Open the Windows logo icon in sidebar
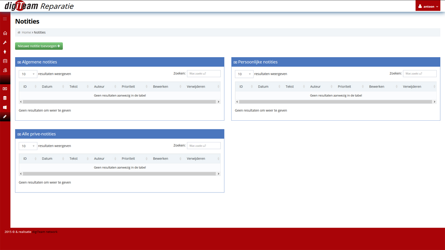This screenshot has height=250, width=445. 5,107
